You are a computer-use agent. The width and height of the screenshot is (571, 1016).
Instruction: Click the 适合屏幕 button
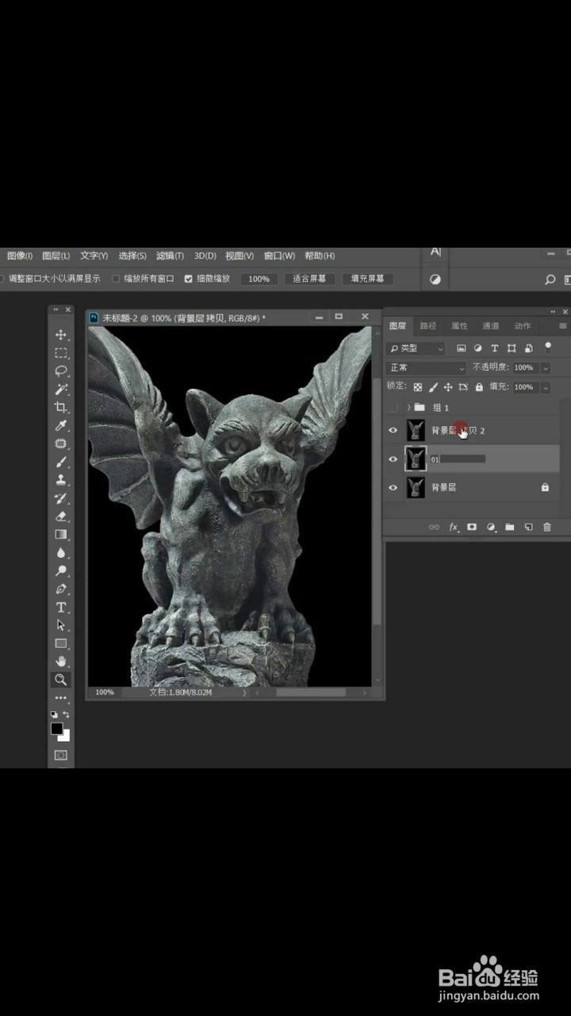tap(309, 279)
